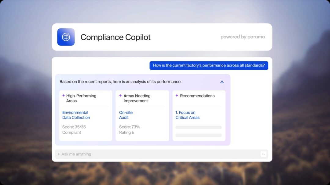Open the Environmental Data Collection link
This screenshot has width=330, height=185.
pos(76,115)
